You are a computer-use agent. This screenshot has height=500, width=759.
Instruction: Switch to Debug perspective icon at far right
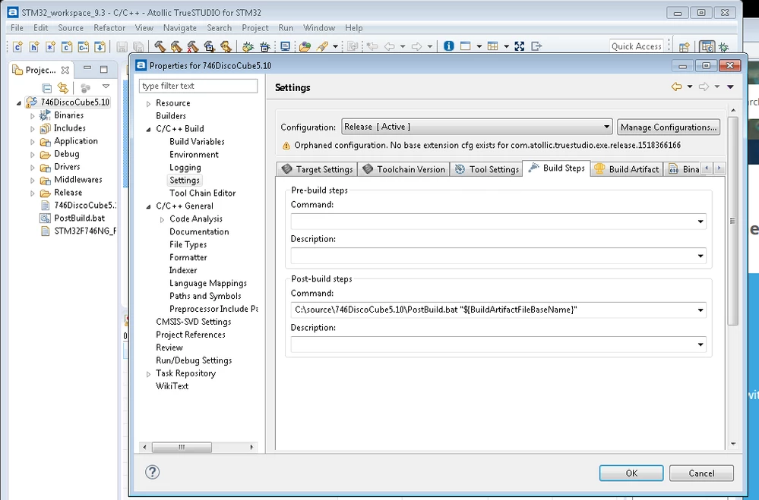pos(723,47)
